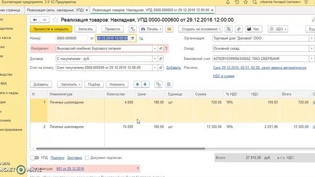Open Договор dropdown arrow

tap(155, 59)
